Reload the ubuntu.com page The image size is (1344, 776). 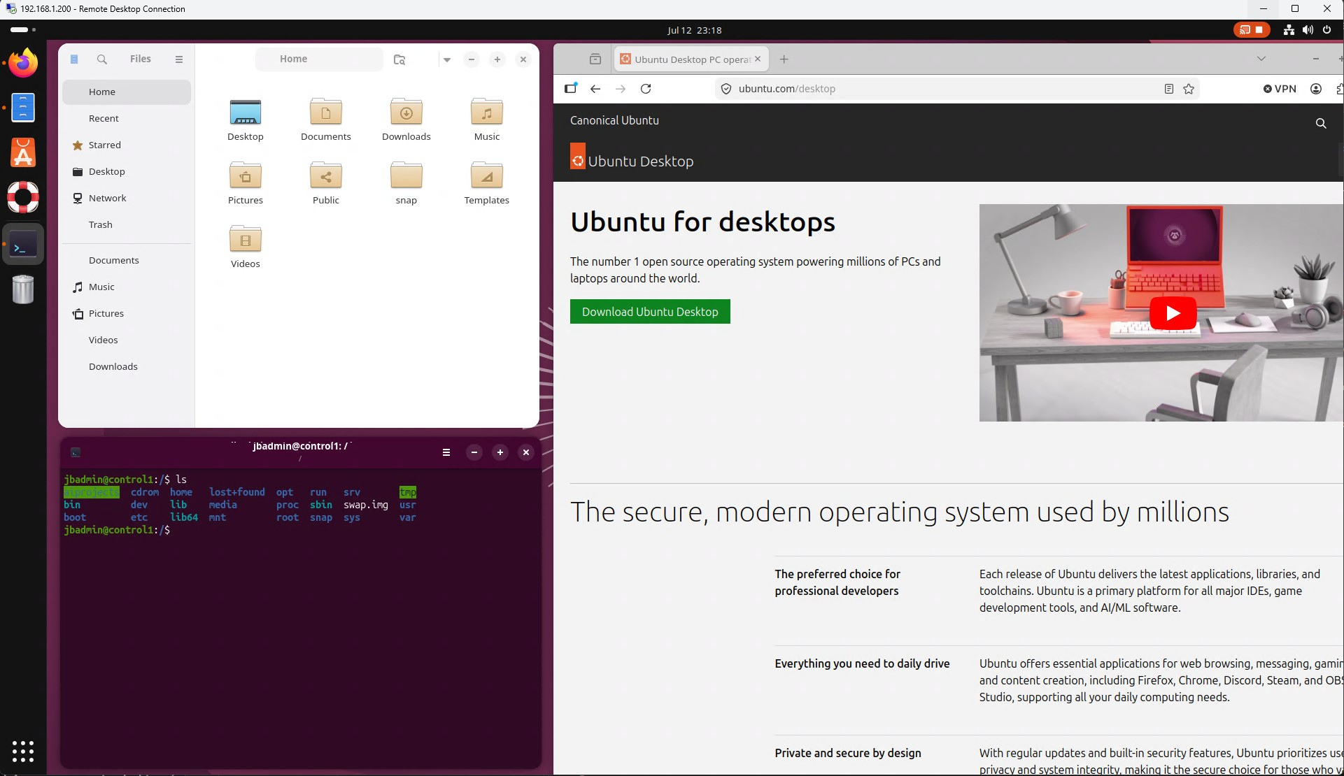(646, 89)
